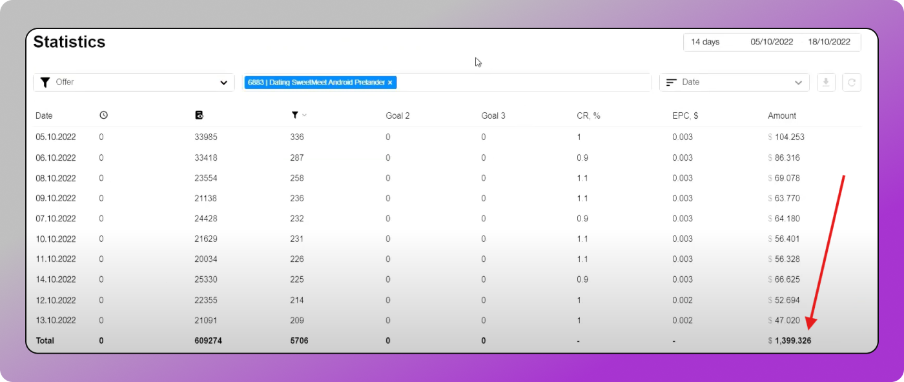
Task: Click the page views icon column header
Action: click(199, 116)
